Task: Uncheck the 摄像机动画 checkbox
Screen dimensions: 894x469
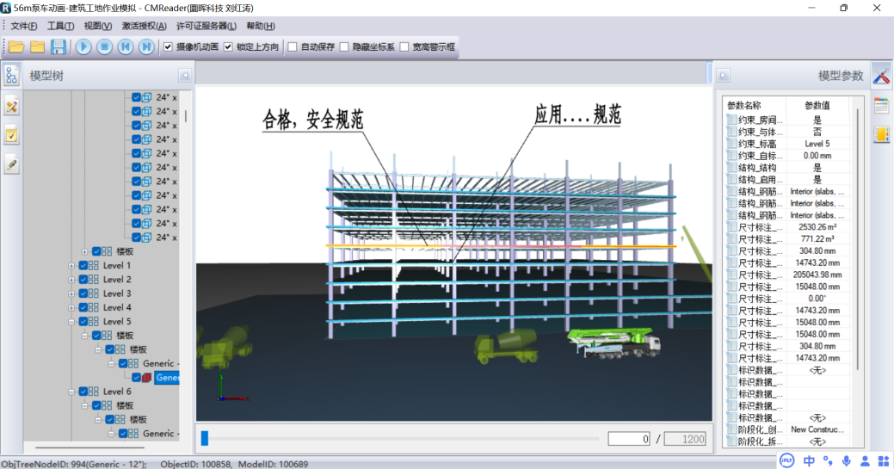Action: (x=168, y=46)
